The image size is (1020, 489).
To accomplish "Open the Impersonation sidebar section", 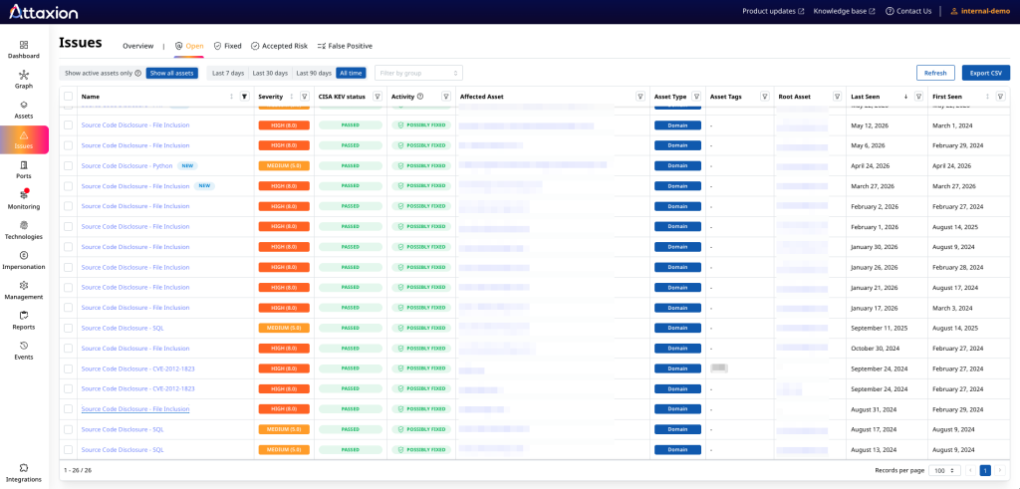I will pyautogui.click(x=24, y=260).
